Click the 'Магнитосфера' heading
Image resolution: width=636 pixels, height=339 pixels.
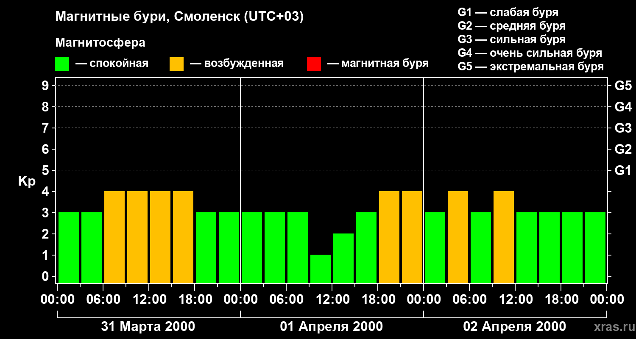(100, 43)
